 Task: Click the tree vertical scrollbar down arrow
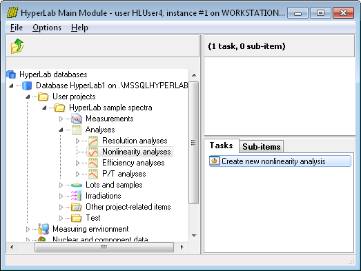[x=194, y=236]
